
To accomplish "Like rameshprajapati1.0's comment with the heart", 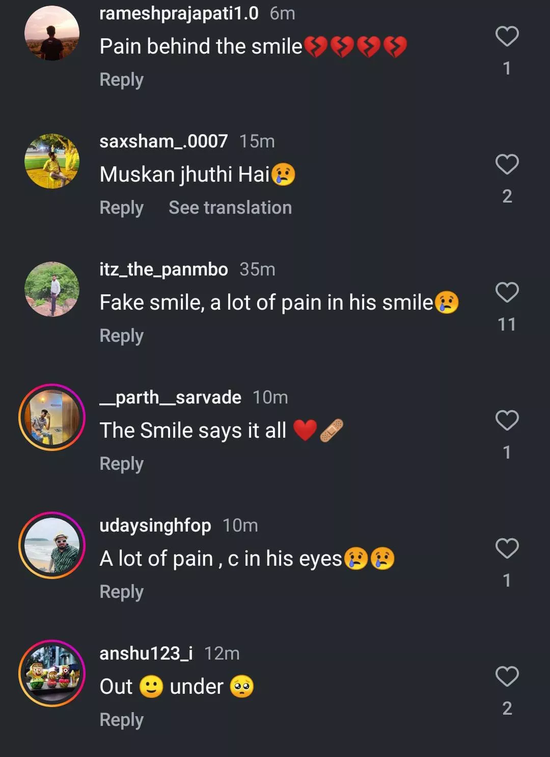I will coord(507,36).
